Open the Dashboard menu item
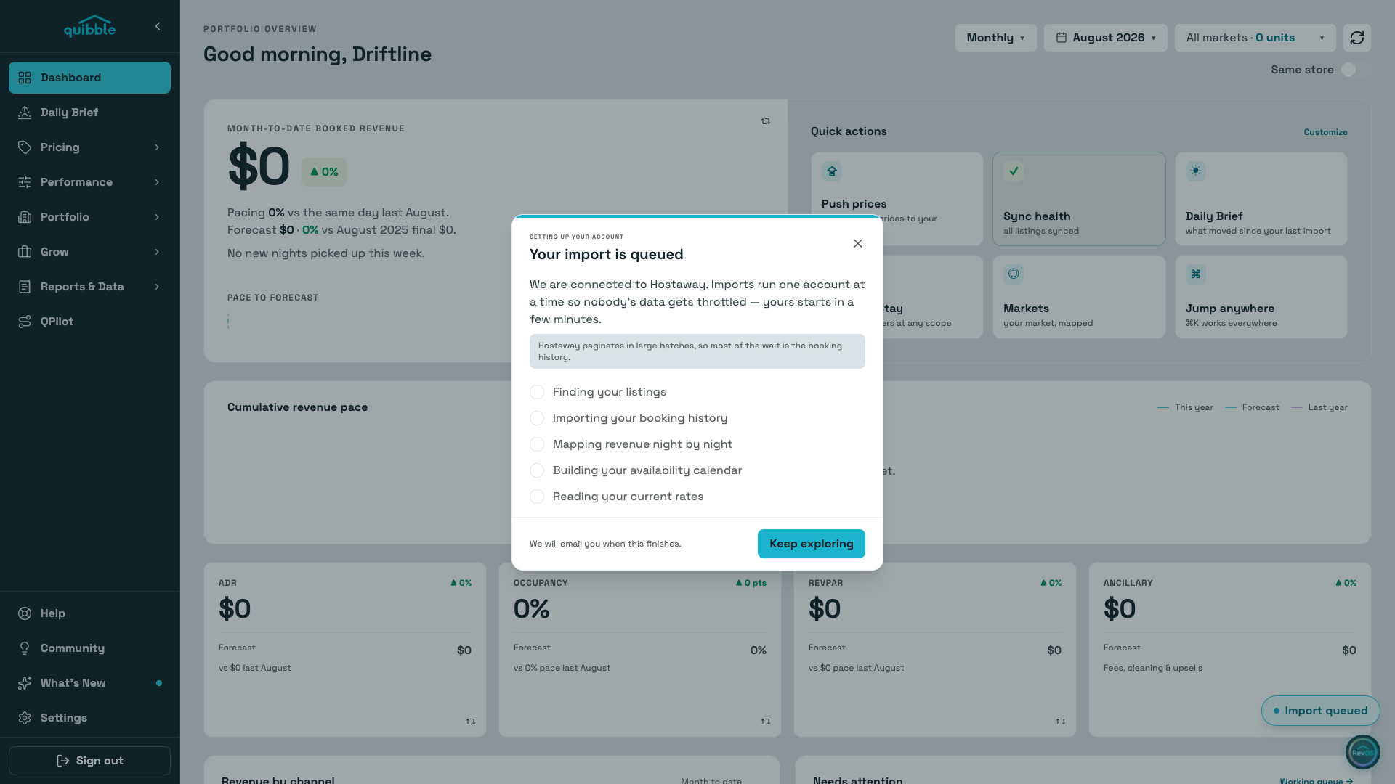The image size is (1395, 784). tap(89, 78)
